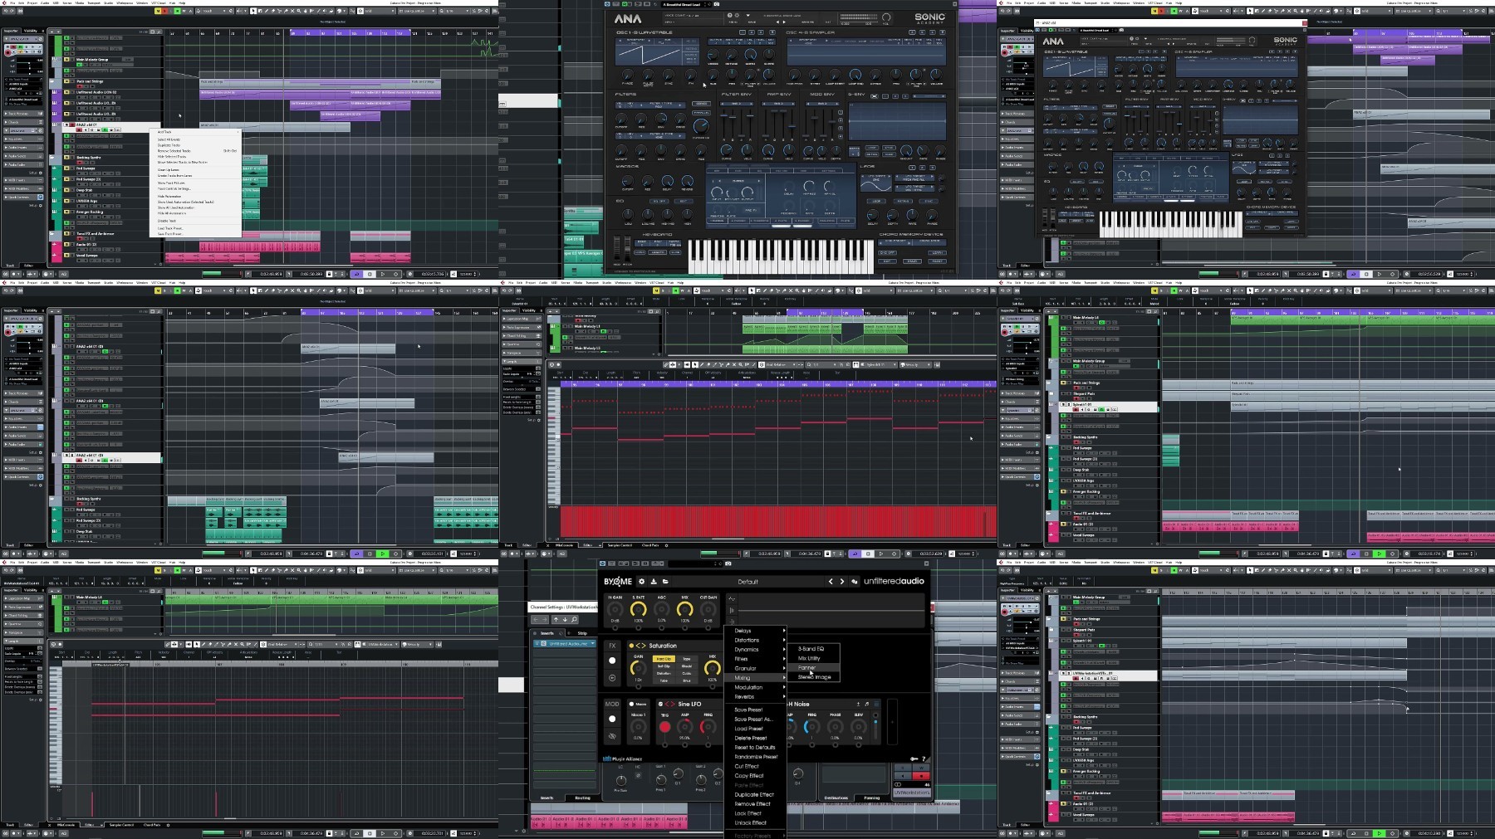Switch to the Visibility tab, top-left screenshot
Image resolution: width=1495 pixels, height=839 pixels.
point(31,31)
